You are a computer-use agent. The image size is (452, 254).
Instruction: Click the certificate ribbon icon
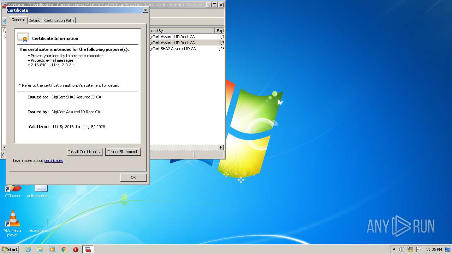pos(23,37)
